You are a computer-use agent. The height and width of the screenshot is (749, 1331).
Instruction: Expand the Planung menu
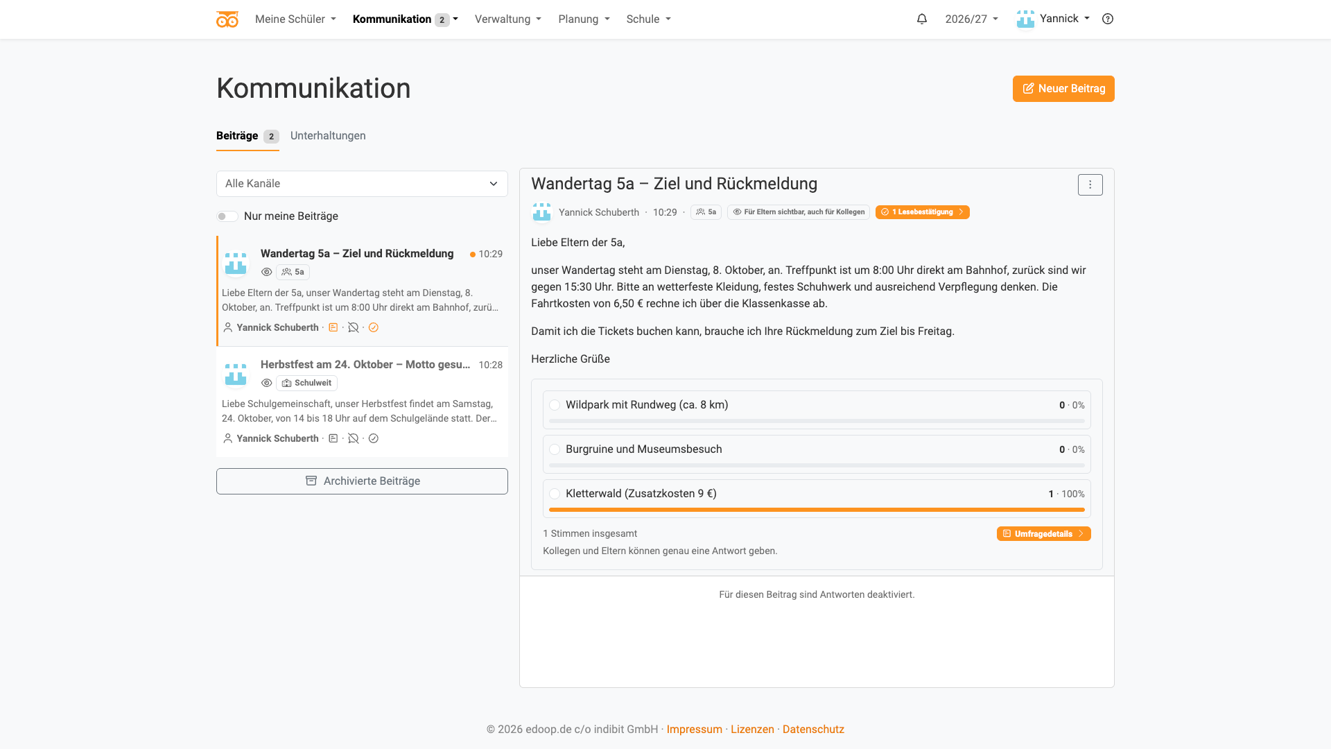pos(584,19)
